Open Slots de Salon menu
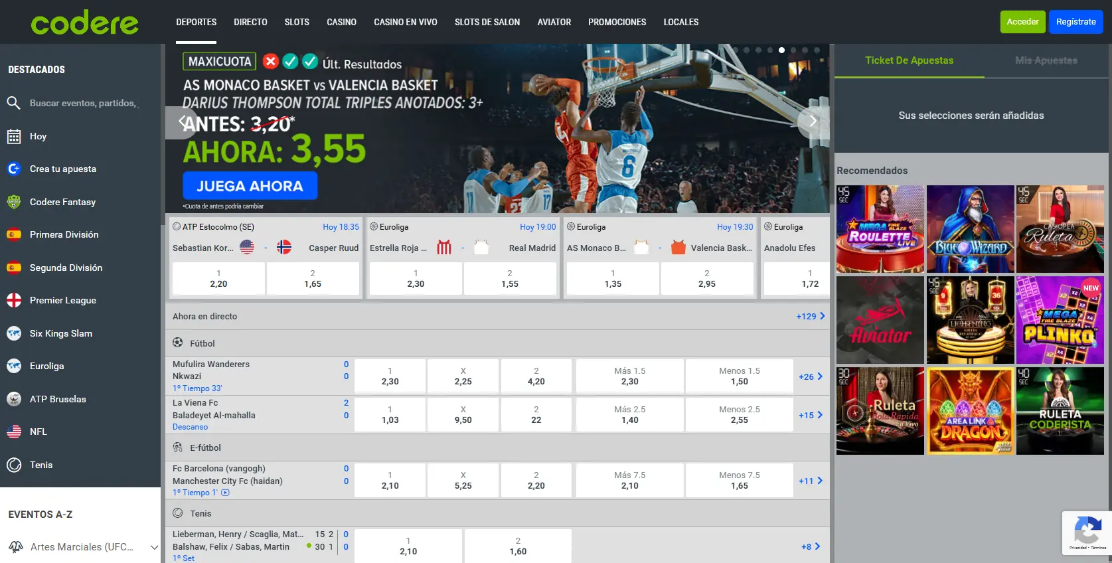This screenshot has width=1112, height=563. click(487, 22)
